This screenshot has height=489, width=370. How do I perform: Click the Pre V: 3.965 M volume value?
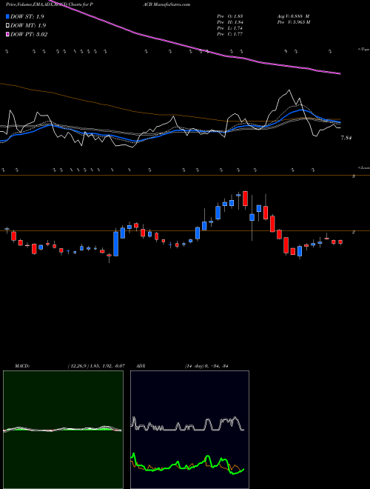(293, 22)
